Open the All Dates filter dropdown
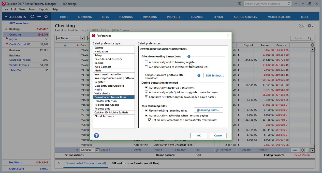322x173 pixels. [x=82, y=38]
